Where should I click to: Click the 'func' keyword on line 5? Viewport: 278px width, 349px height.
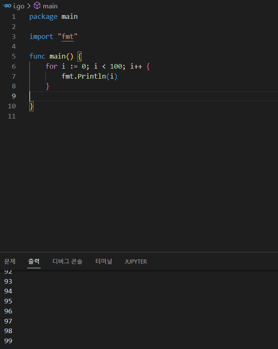pyautogui.click(x=37, y=56)
